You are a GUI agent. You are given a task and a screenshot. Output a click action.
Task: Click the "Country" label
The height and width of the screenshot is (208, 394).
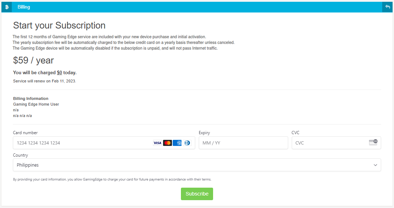[20, 155]
